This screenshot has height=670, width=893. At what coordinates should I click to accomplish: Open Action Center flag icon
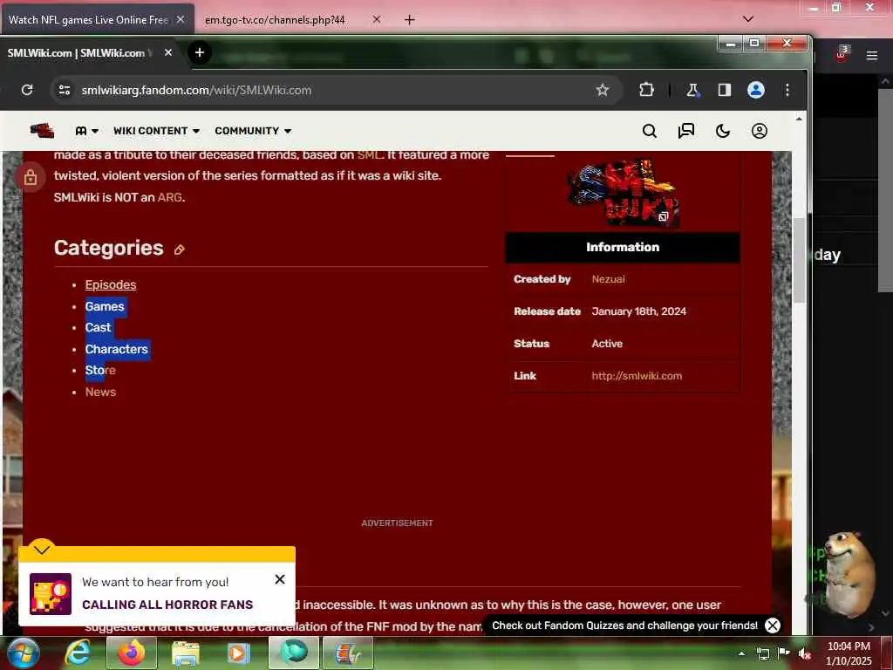[x=784, y=653]
